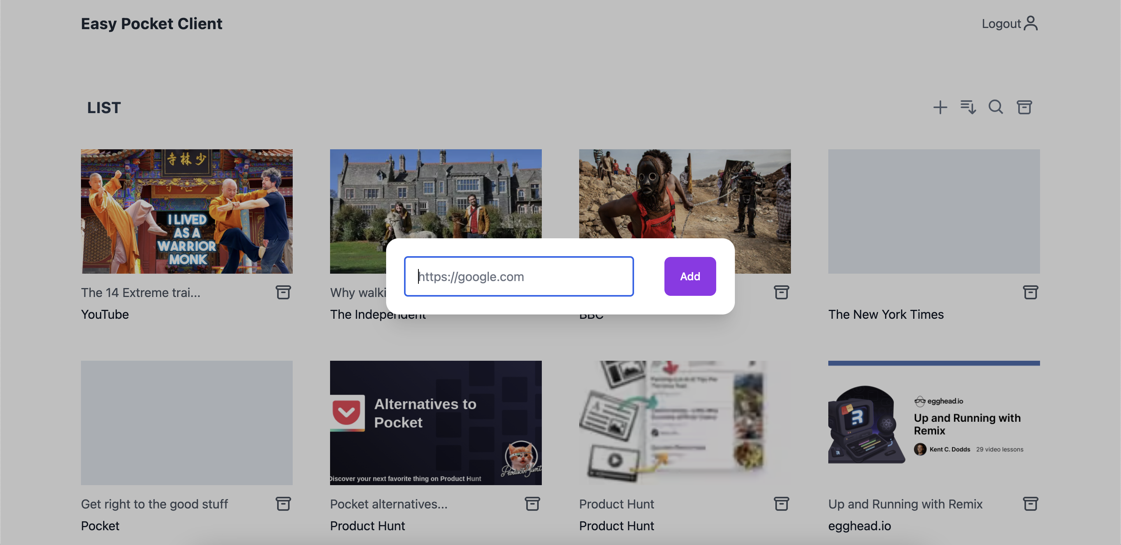Open 'The 14 Extreme trai...' title
Viewport: 1121px width, 545px height.
pos(141,292)
